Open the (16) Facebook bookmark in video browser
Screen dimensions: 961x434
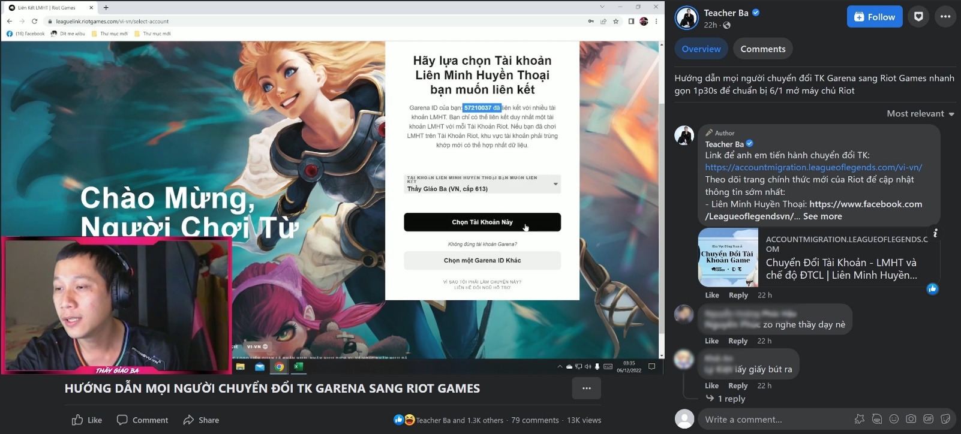pos(26,34)
